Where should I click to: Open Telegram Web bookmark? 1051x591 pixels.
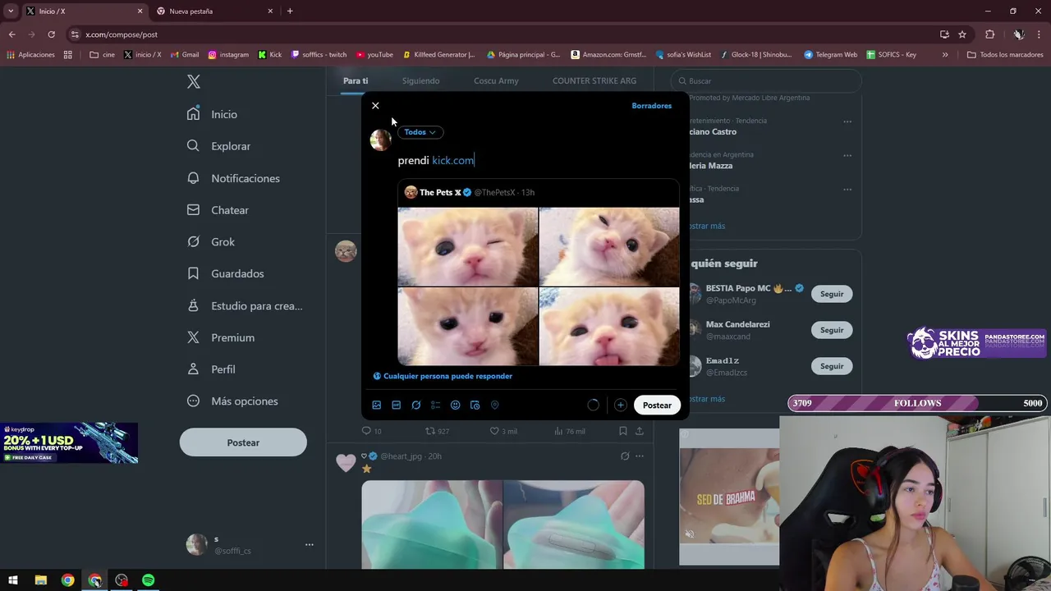point(831,55)
